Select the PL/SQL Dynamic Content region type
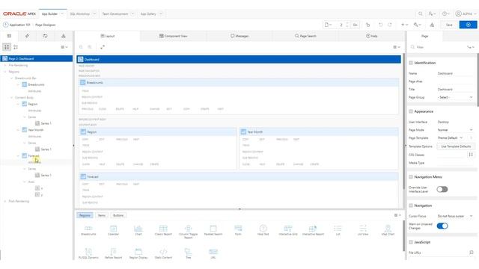The image size is (479, 269). click(x=88, y=254)
